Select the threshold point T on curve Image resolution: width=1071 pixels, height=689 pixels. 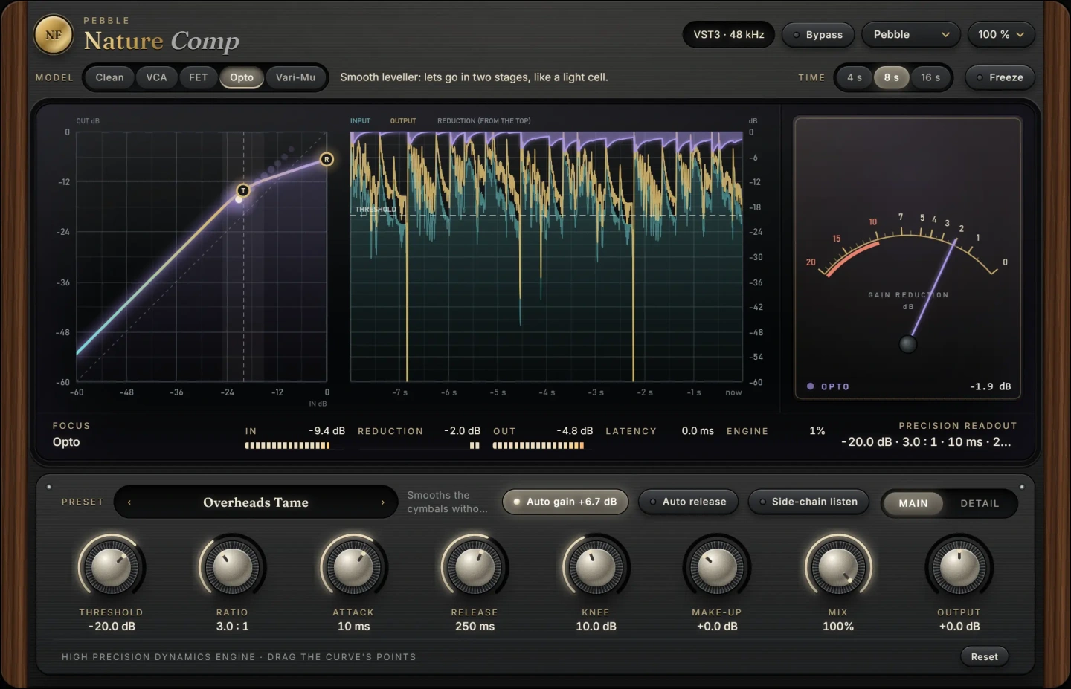click(x=242, y=191)
